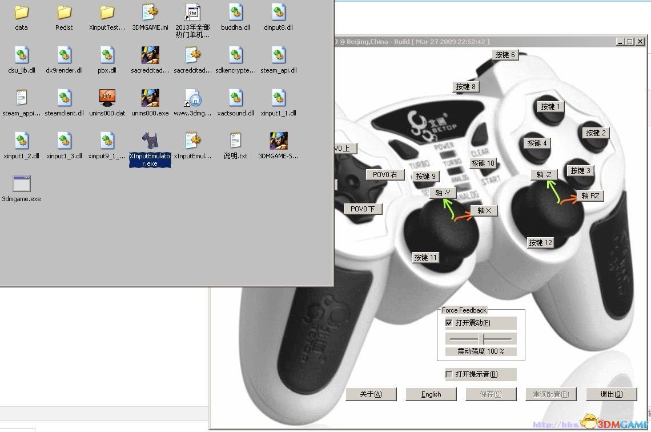The height and width of the screenshot is (432, 651).
Task: Select the buddha.dll file icon
Action: (235, 12)
